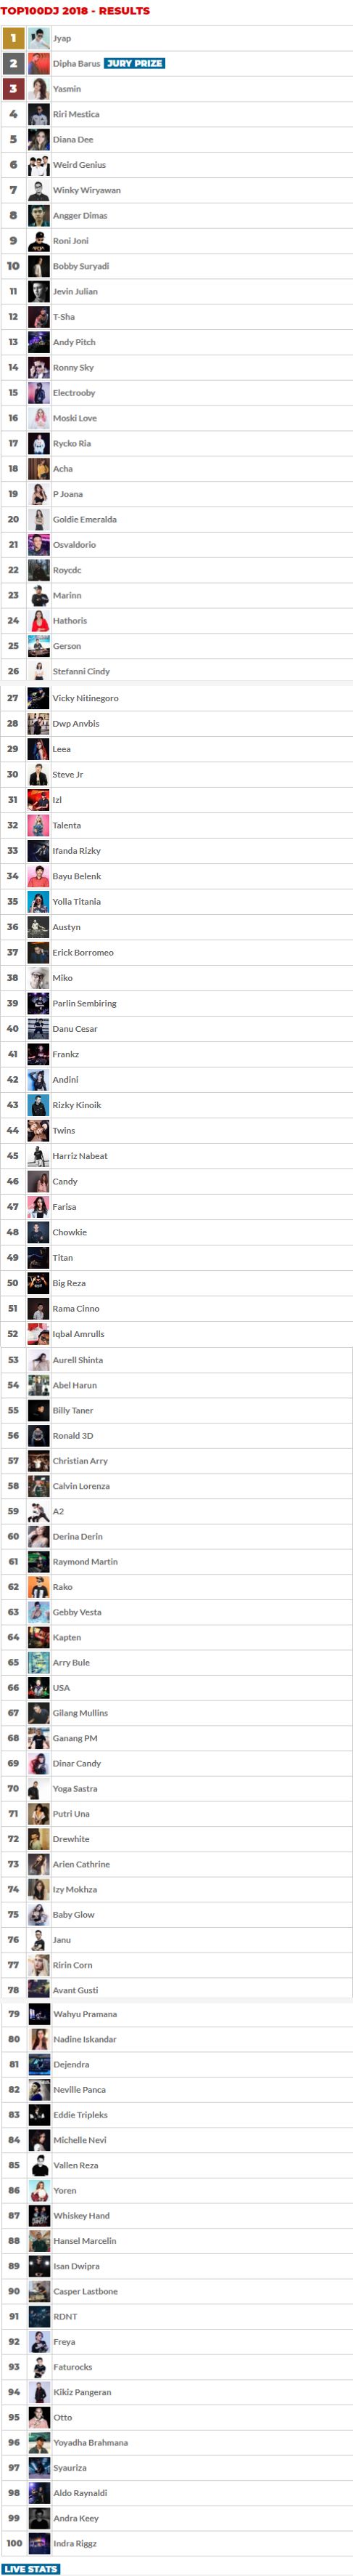This screenshot has width=353, height=2576.
Task: Select Yoyadha Brahmana name link
Action: (x=91, y=2442)
